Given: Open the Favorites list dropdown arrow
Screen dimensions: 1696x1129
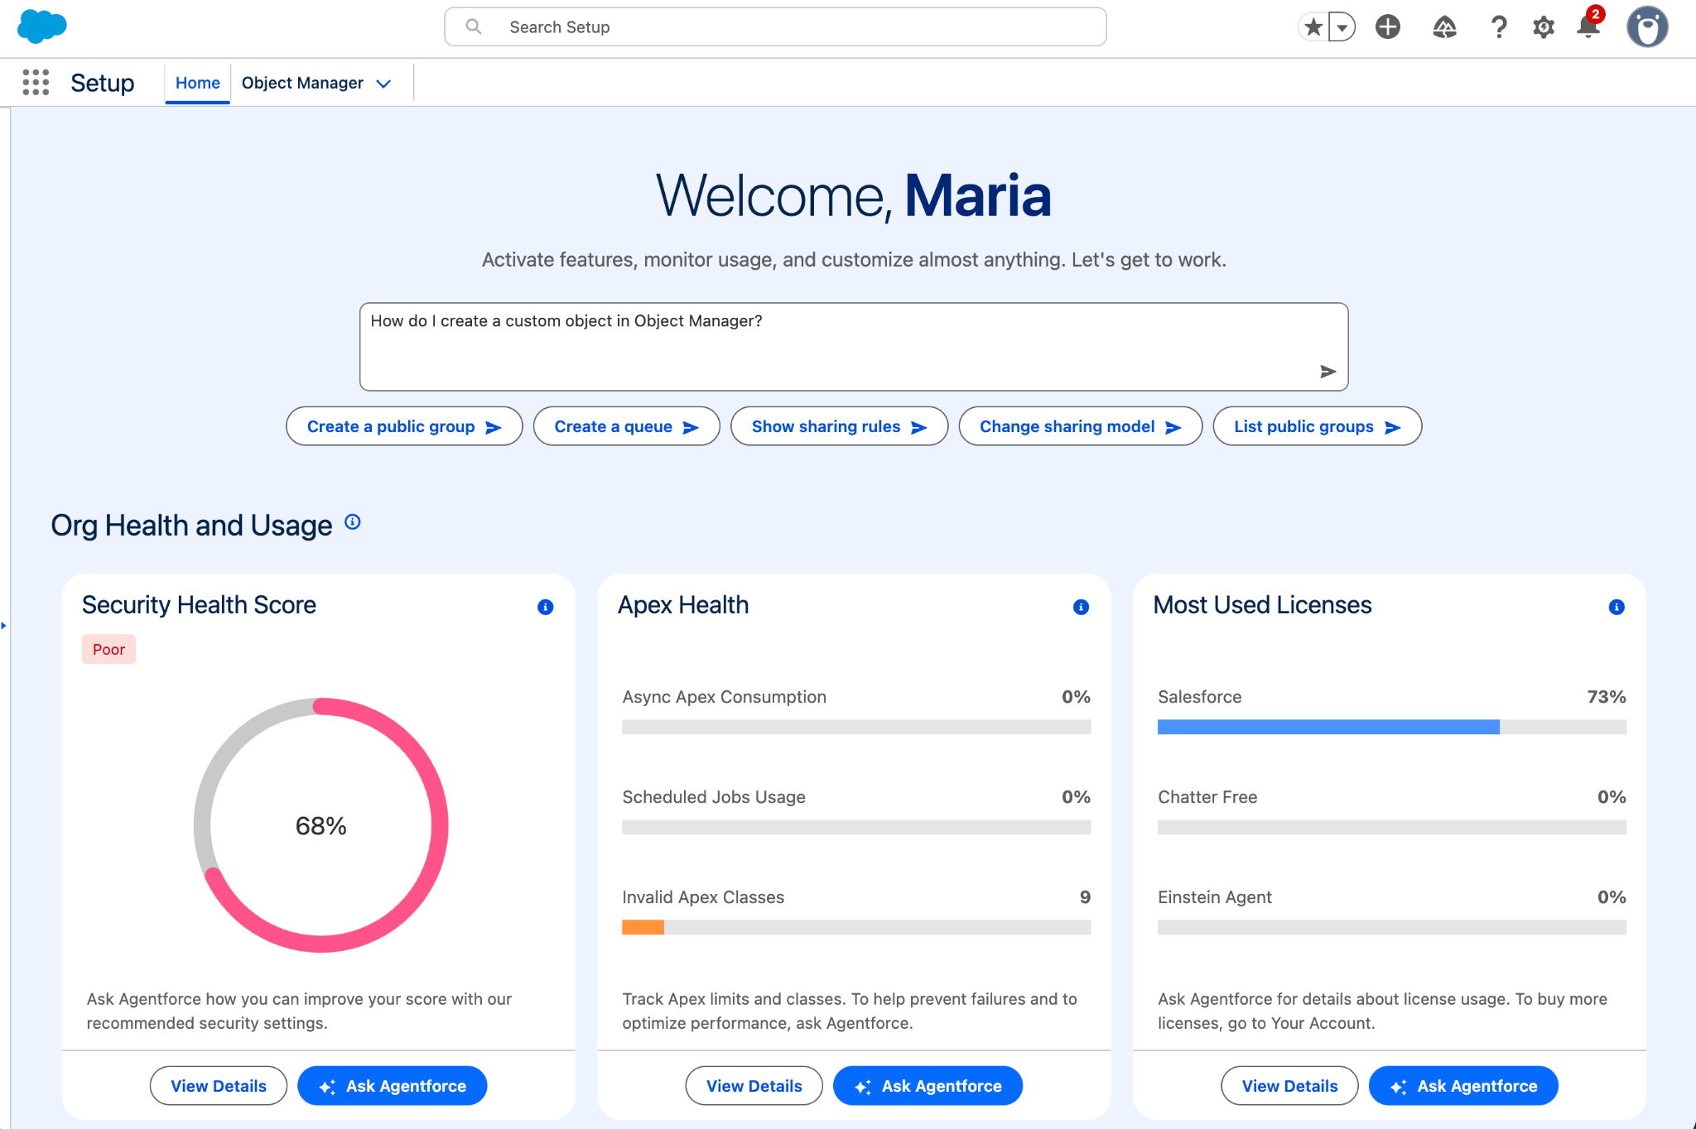Looking at the screenshot, I should 1342,27.
